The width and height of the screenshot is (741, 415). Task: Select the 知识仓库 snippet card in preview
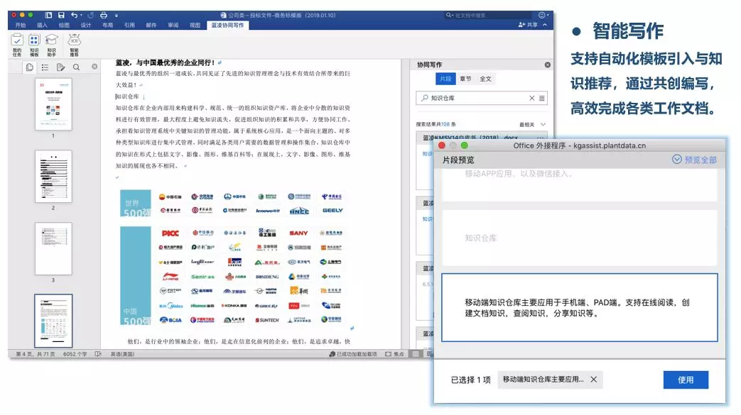pos(580,238)
